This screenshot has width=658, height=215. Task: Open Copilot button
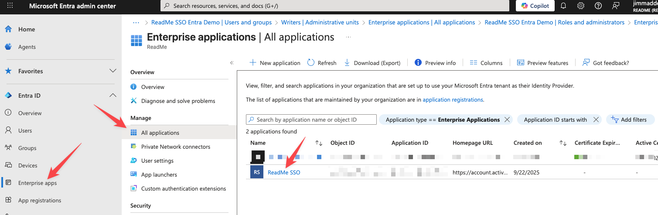coord(535,6)
